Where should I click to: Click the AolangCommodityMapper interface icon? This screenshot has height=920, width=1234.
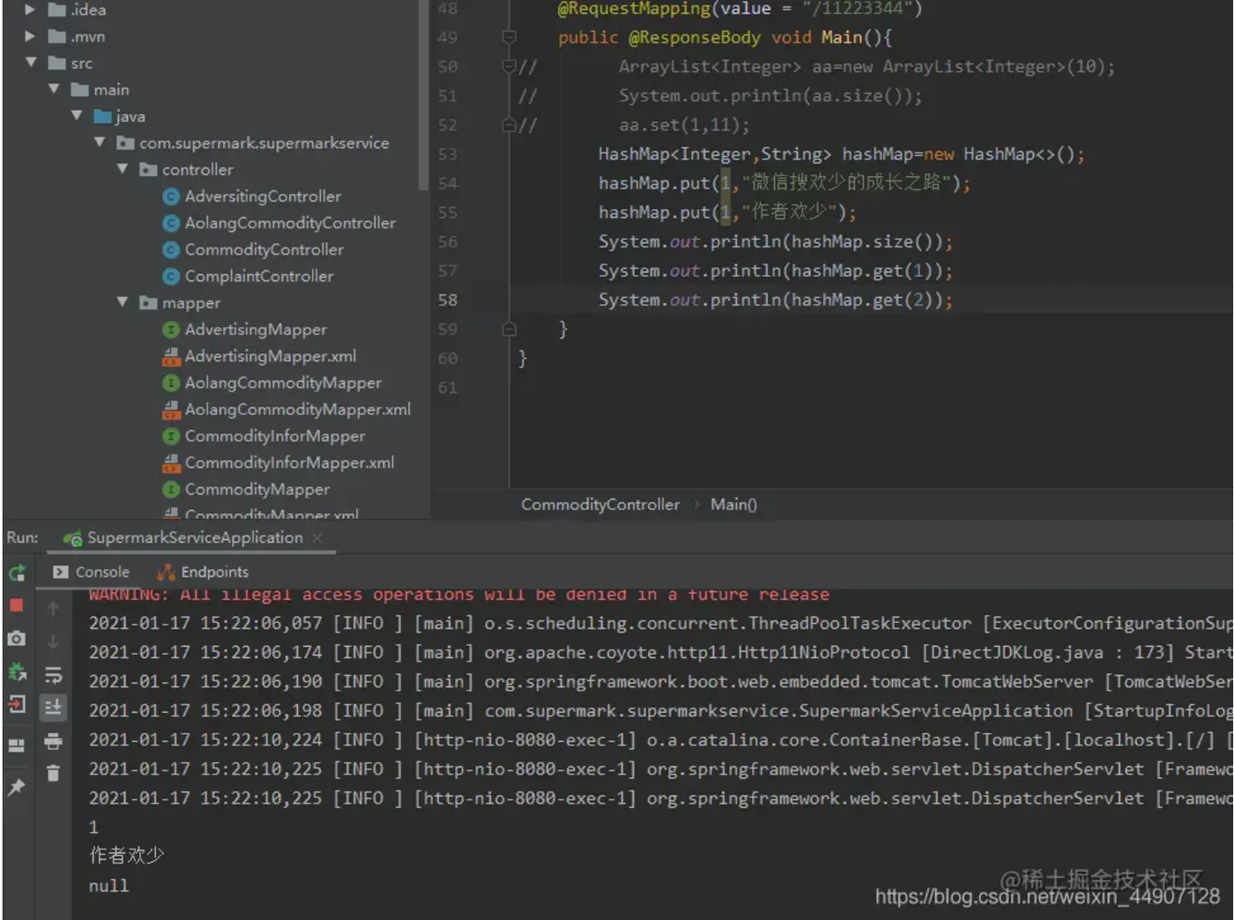coord(172,382)
